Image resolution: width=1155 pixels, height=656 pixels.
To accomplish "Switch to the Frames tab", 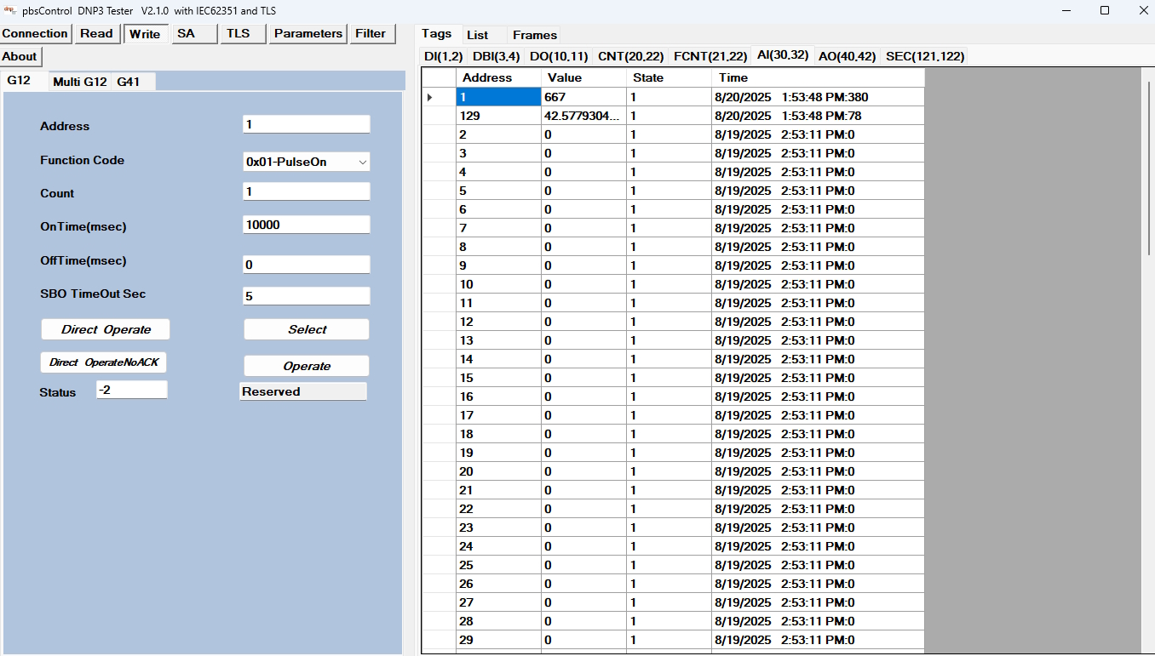I will click(x=534, y=35).
